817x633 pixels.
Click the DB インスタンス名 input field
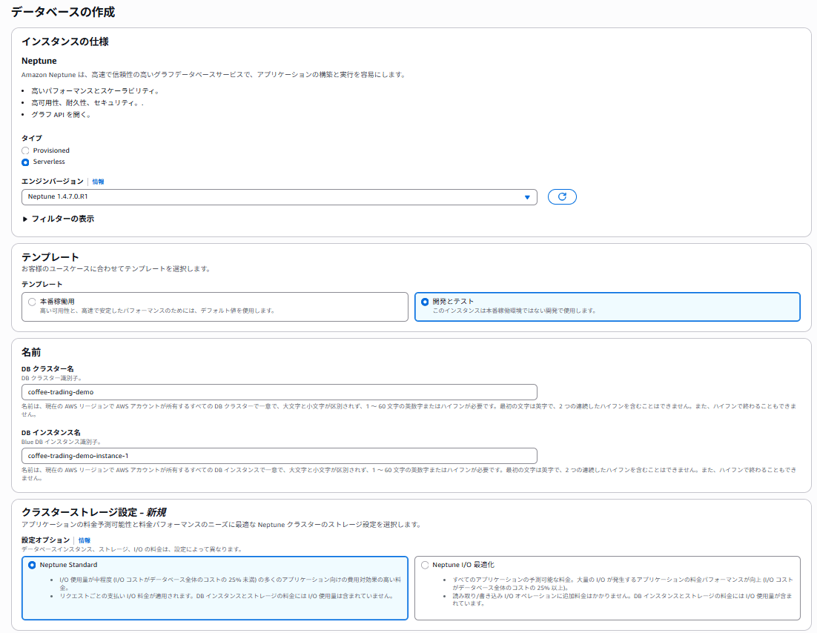(279, 456)
